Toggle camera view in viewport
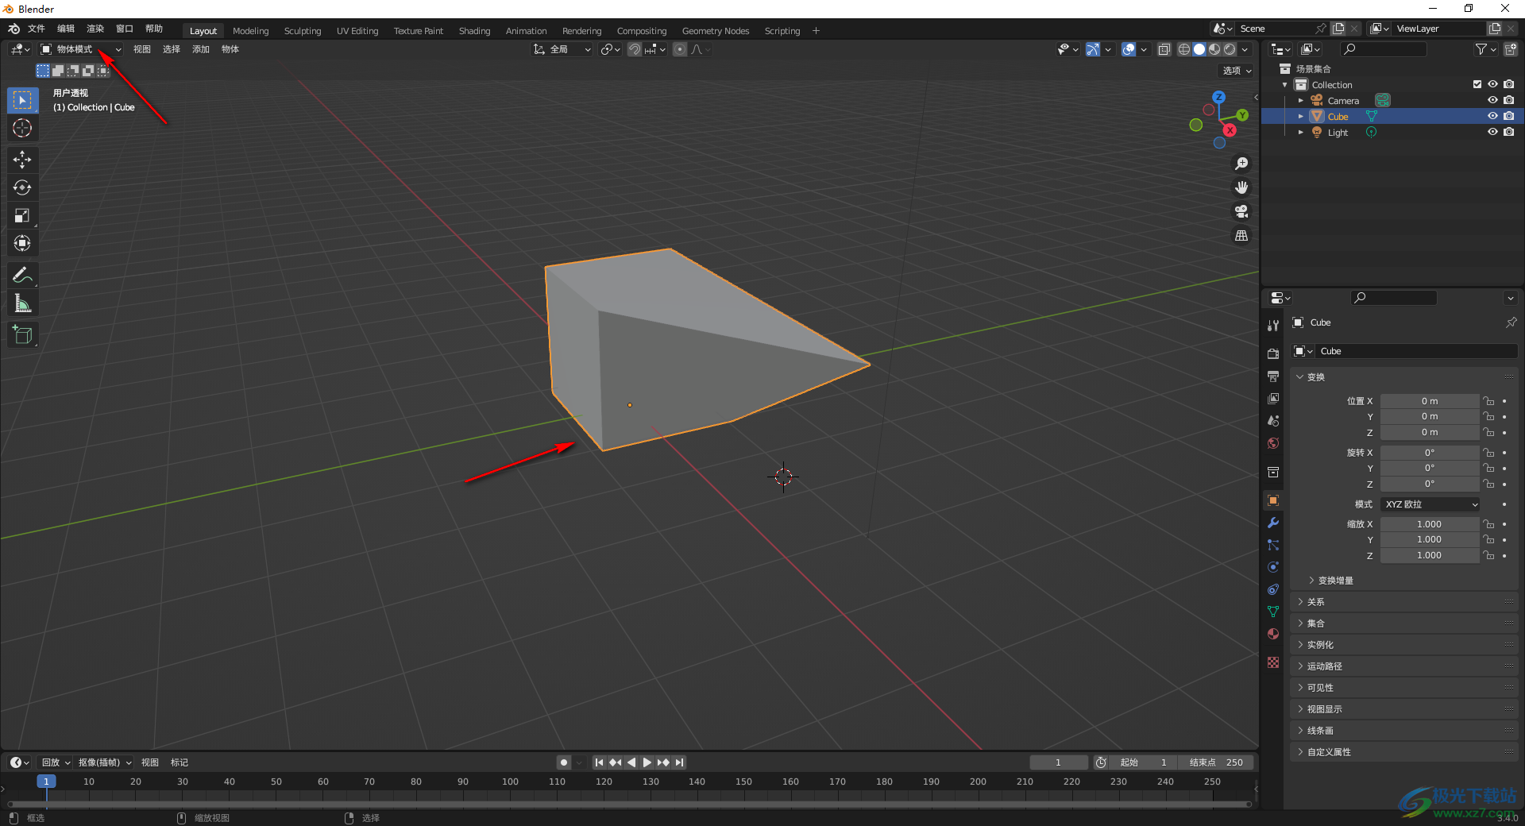The width and height of the screenshot is (1525, 826). 1241,211
